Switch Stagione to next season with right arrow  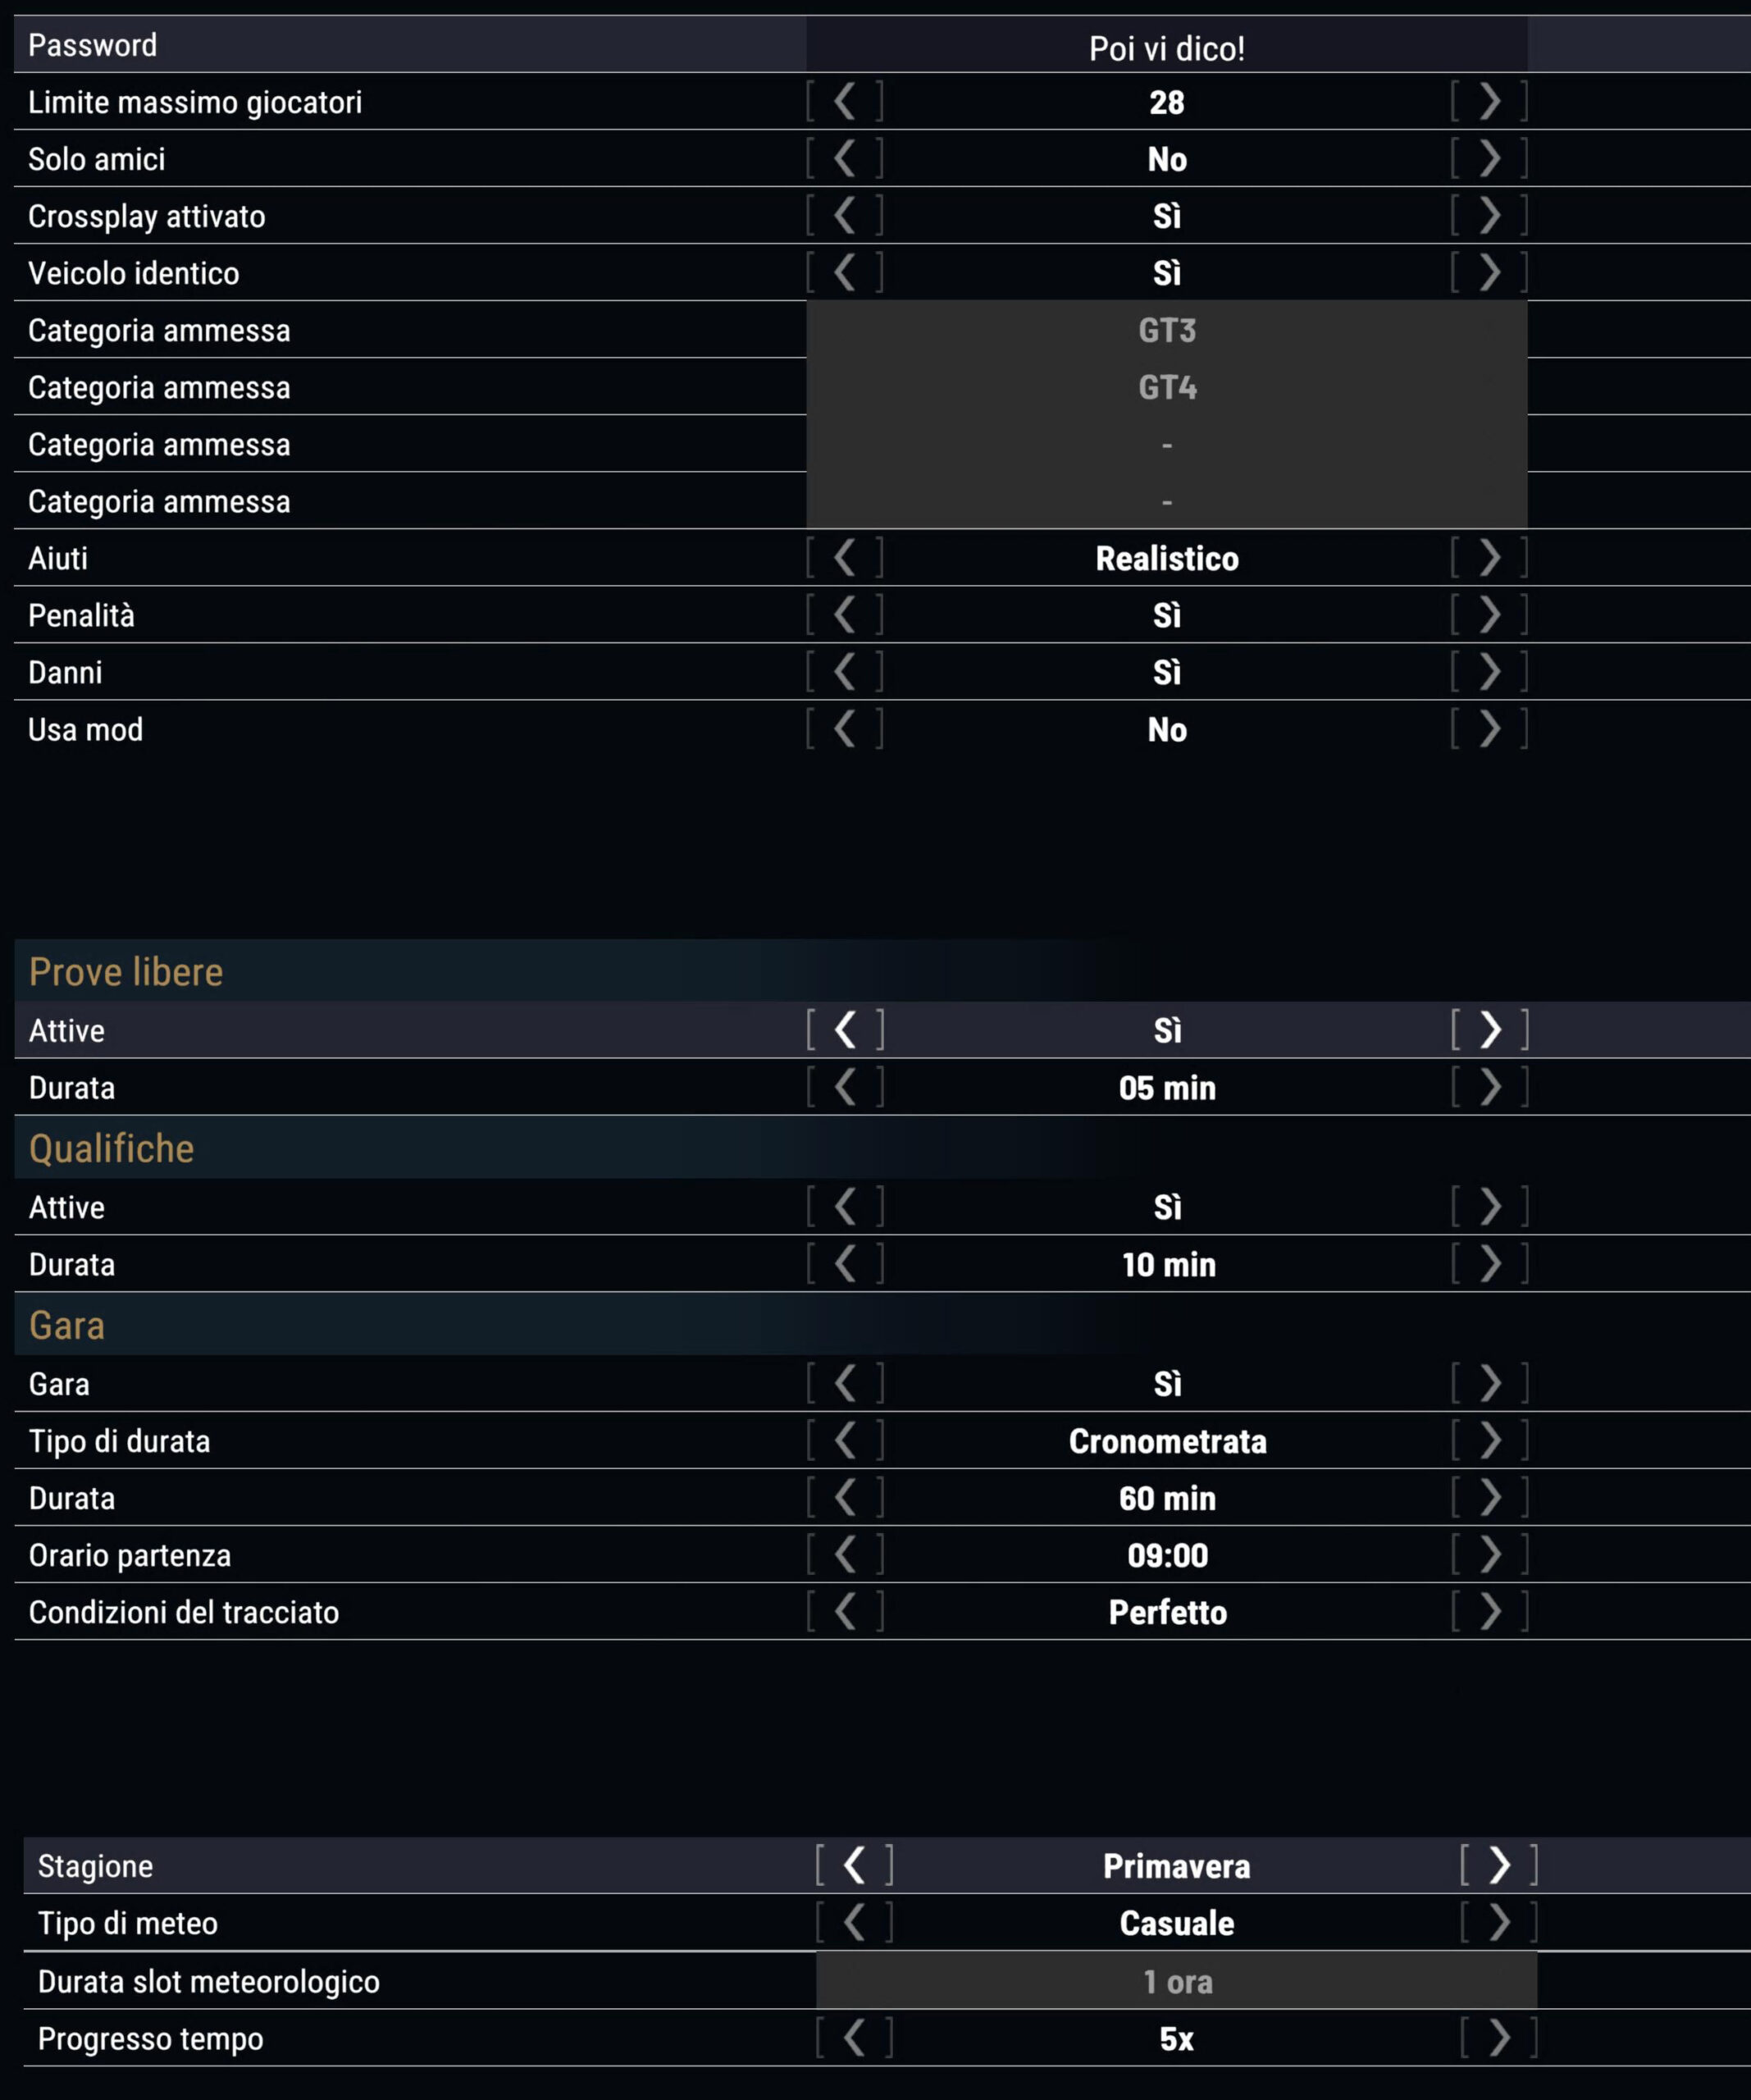(x=1499, y=1866)
